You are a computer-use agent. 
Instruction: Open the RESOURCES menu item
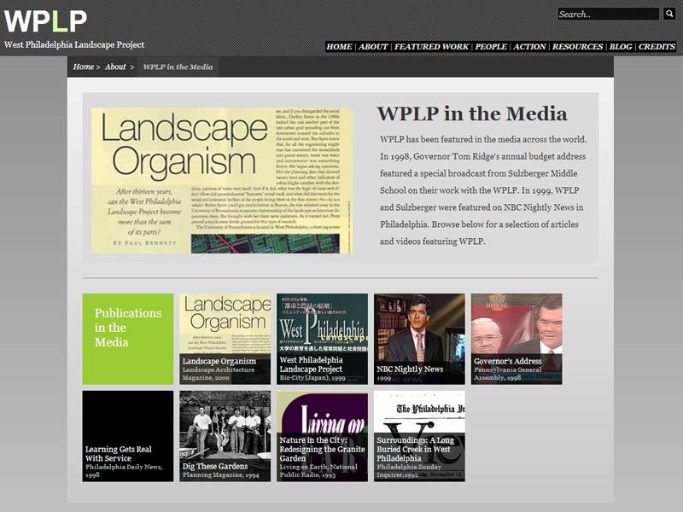click(577, 47)
